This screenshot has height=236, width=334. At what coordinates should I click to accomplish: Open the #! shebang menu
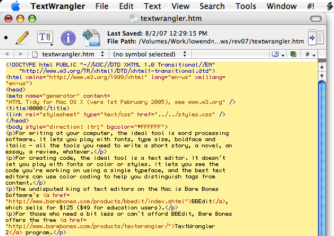point(310,6)
